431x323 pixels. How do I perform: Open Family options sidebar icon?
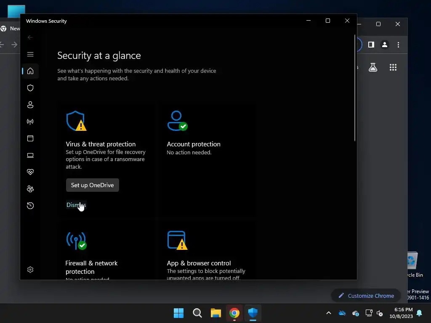[x=30, y=189]
